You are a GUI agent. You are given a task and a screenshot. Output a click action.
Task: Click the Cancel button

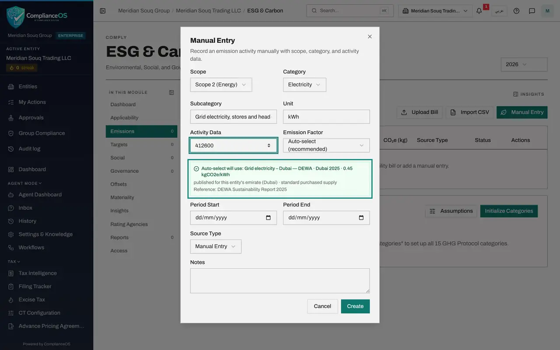pos(322,306)
